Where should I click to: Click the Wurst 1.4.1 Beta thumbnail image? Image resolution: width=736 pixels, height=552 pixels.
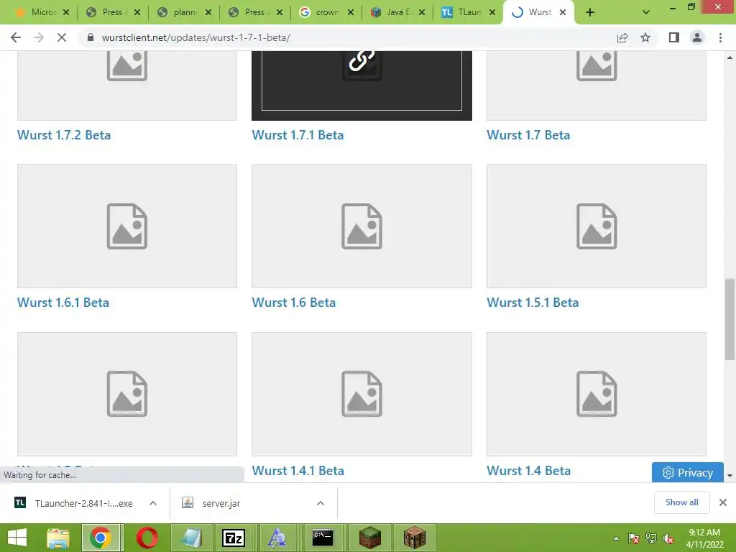point(362,394)
